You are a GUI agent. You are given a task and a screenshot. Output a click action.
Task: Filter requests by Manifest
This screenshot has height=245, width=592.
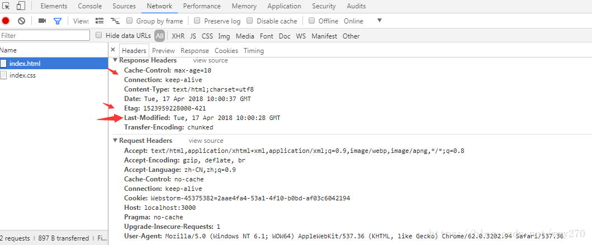pyautogui.click(x=324, y=36)
